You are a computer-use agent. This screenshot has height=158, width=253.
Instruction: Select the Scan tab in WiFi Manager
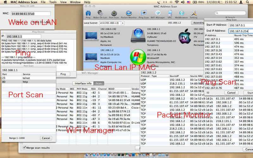coord(98,83)
